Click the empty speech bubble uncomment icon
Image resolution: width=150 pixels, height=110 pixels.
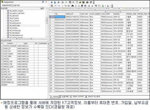(x=99, y=6)
